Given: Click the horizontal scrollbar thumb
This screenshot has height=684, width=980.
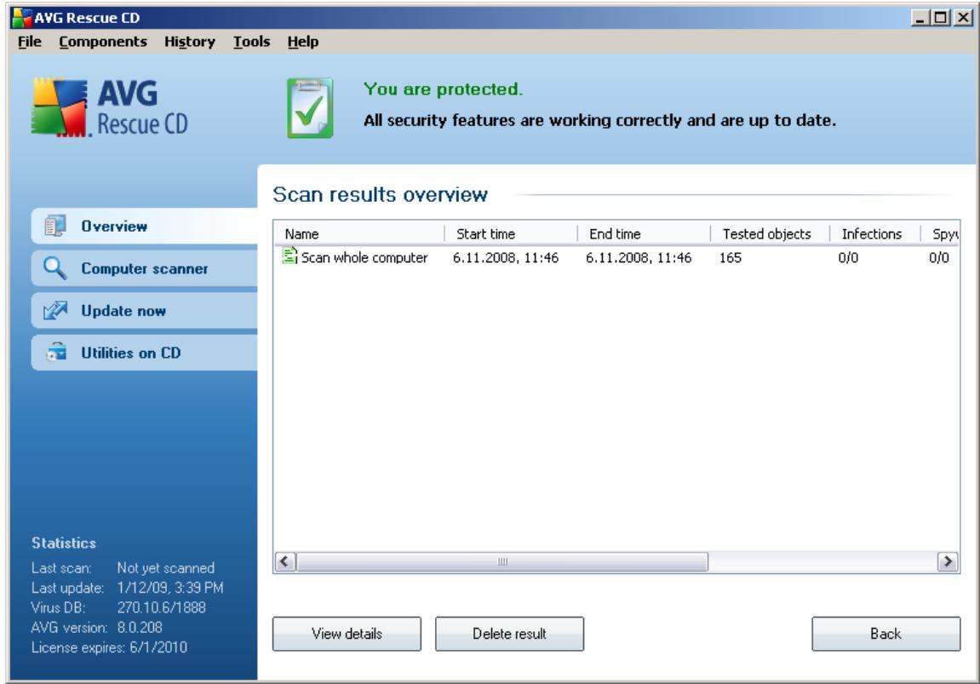Looking at the screenshot, I should [x=502, y=561].
